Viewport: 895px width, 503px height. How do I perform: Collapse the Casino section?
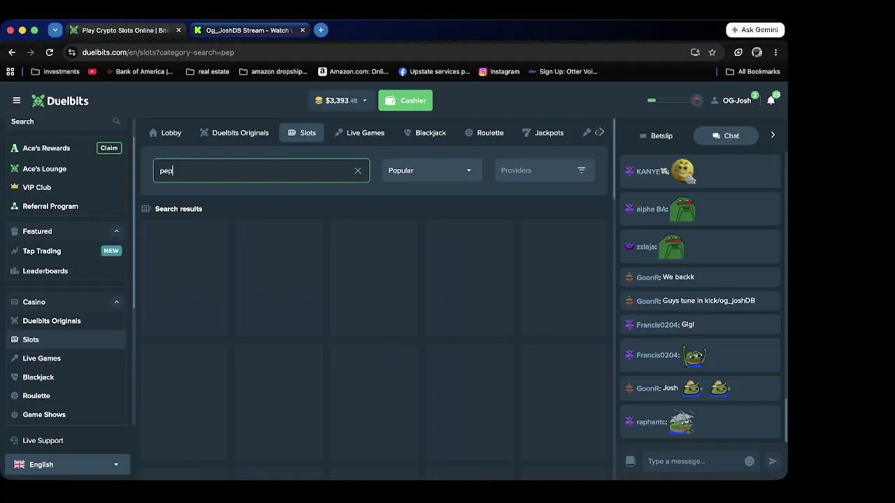click(117, 302)
